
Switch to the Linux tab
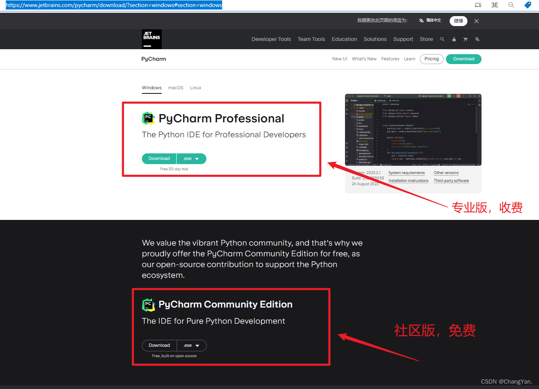[196, 88]
